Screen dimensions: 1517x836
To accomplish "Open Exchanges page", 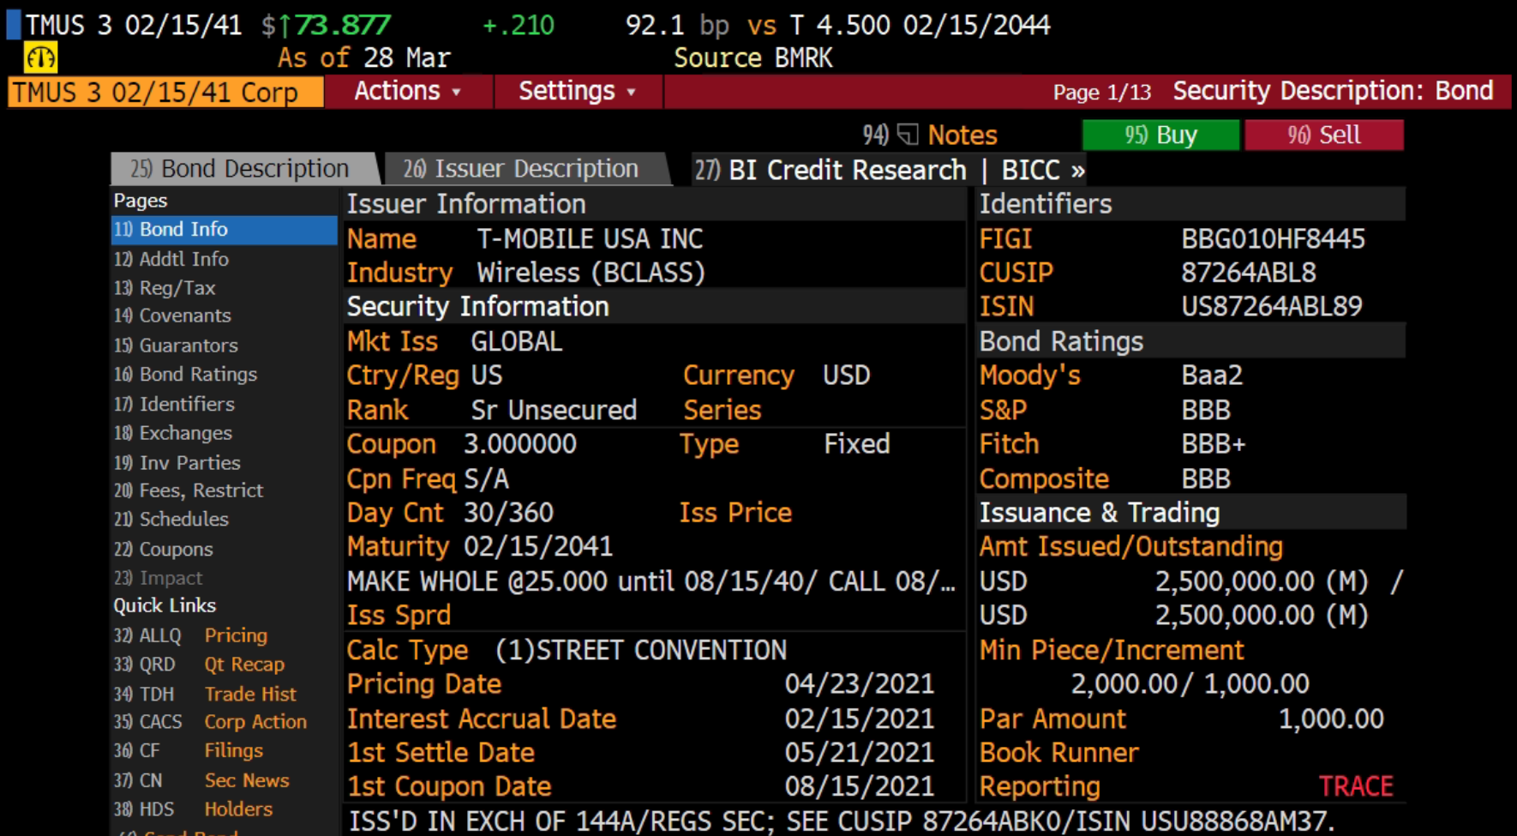I will click(172, 433).
